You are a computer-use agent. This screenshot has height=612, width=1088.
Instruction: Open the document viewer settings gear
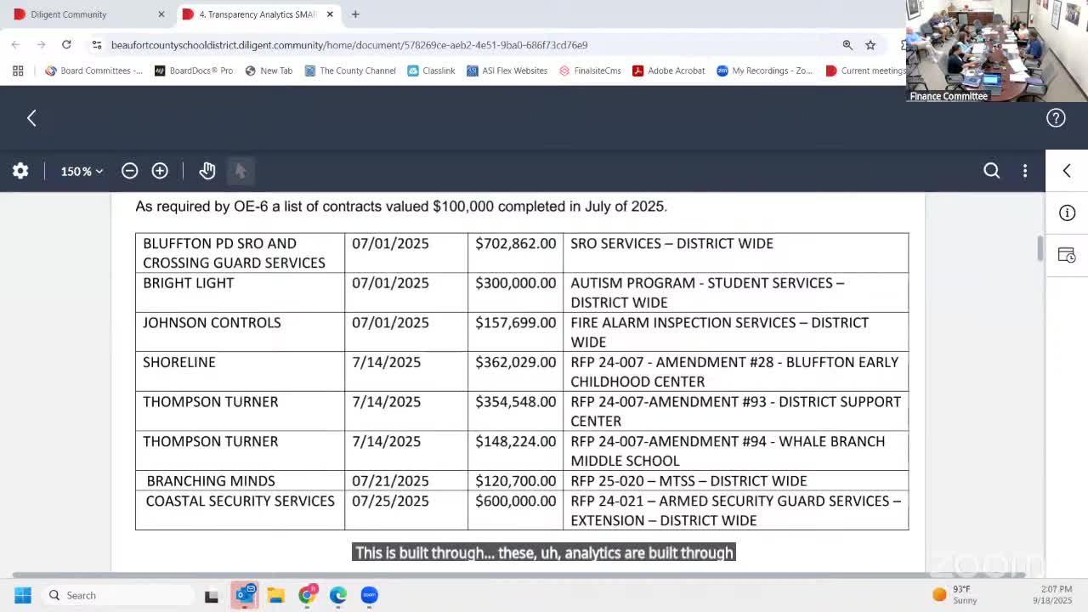tap(20, 171)
